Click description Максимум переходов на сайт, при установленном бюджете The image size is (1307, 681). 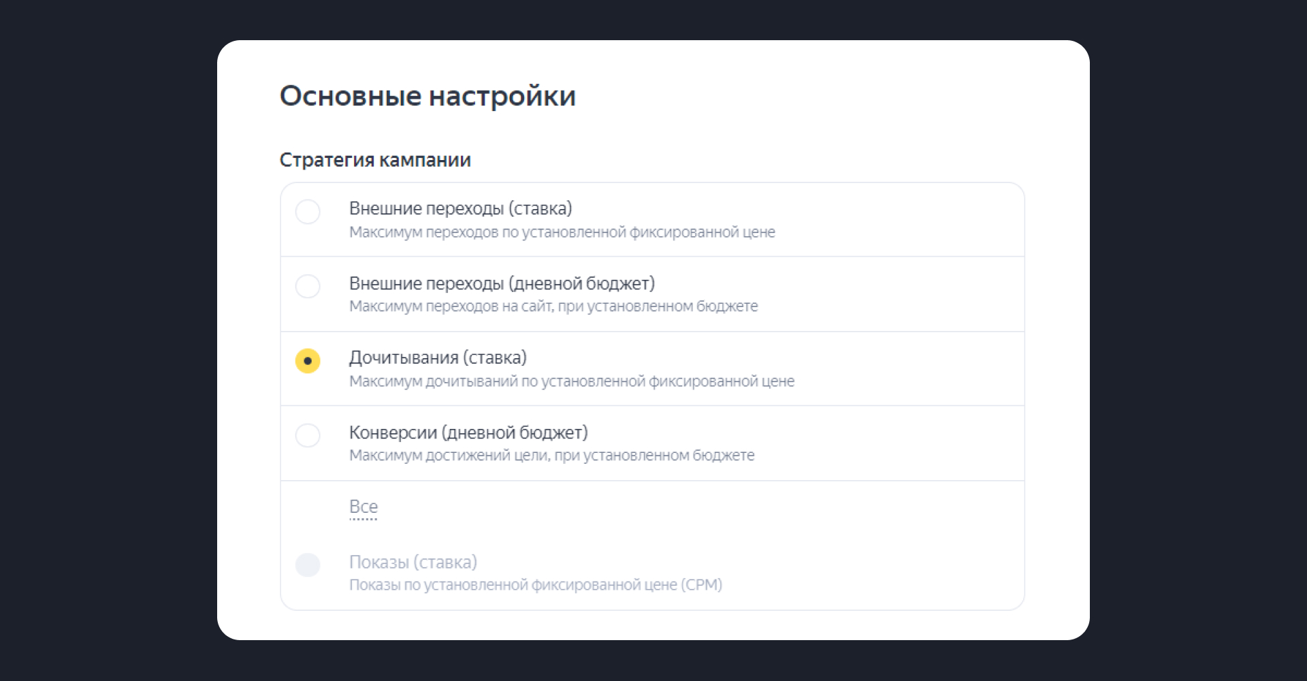(553, 306)
